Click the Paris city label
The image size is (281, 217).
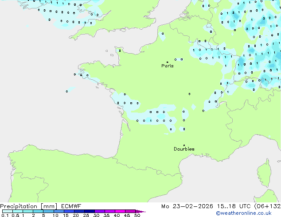click(168, 66)
